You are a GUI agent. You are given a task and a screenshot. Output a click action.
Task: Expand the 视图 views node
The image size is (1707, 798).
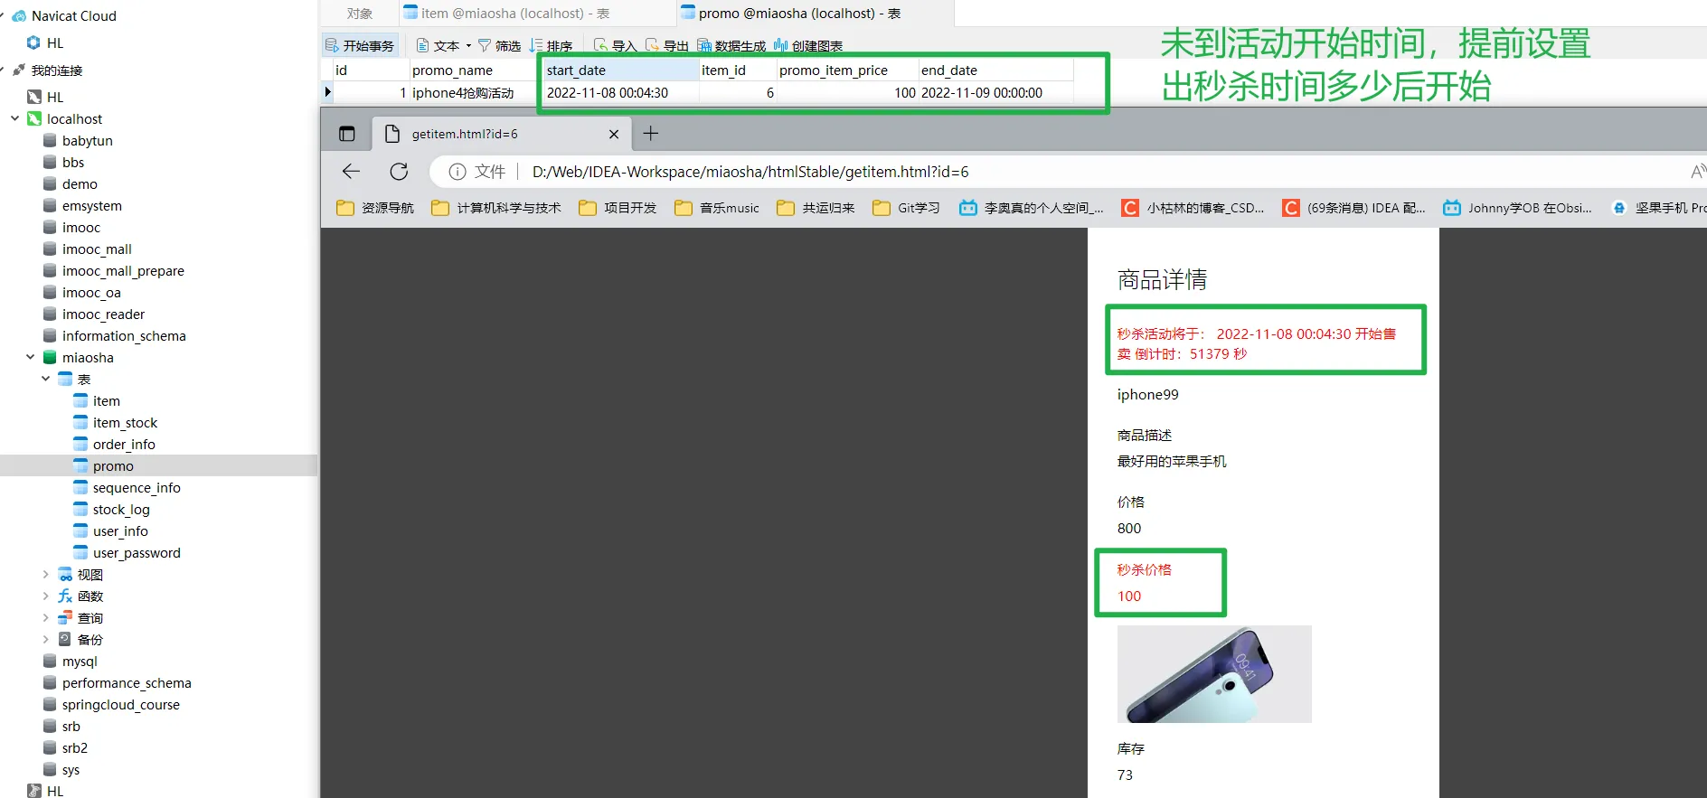(x=46, y=575)
